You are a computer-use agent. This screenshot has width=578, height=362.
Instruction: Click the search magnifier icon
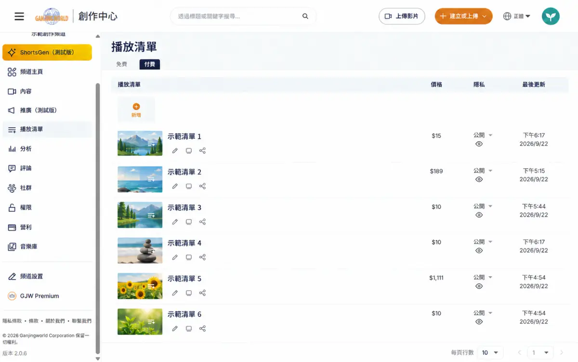point(305,16)
